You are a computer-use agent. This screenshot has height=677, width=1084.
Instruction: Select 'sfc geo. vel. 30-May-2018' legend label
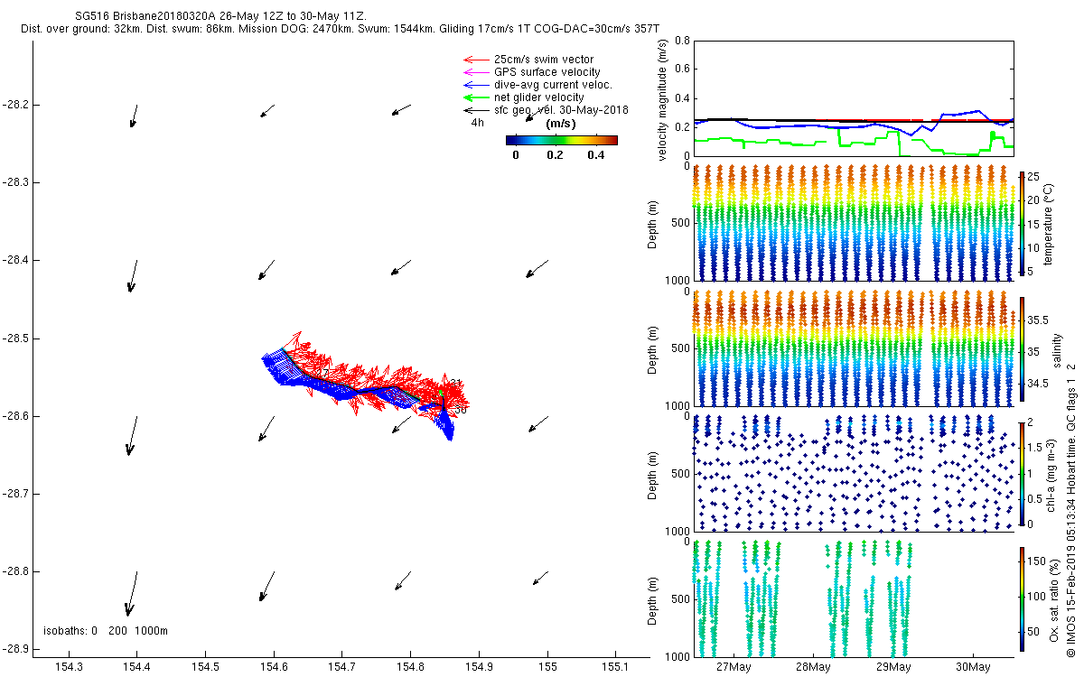[x=561, y=110]
